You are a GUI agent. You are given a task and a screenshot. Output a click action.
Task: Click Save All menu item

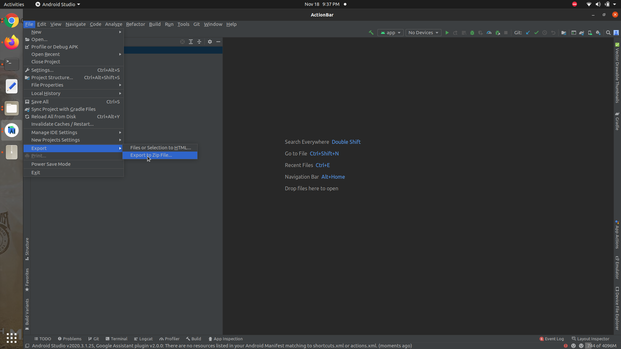(73, 102)
